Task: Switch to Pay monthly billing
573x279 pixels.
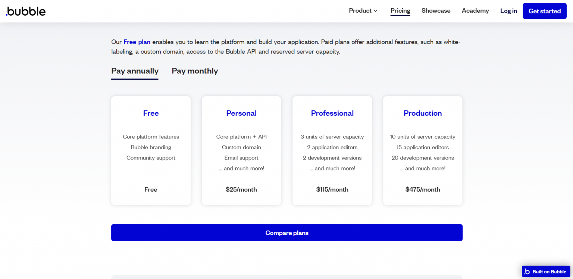Action: tap(195, 71)
